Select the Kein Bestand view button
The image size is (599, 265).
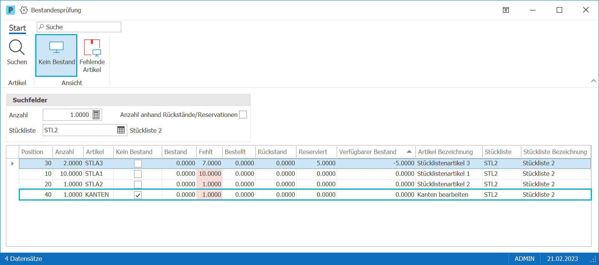pyautogui.click(x=56, y=55)
